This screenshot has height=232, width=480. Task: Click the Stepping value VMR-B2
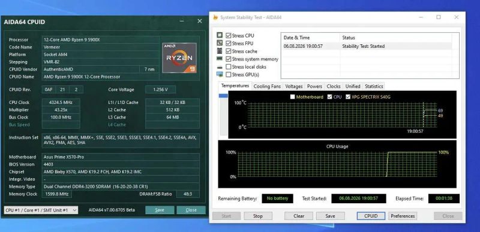100,62
